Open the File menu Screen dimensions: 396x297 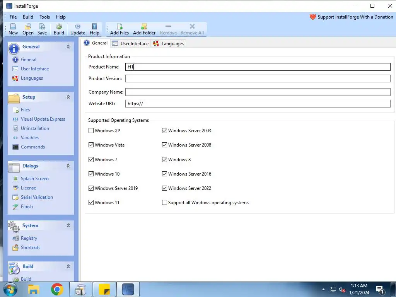click(x=13, y=17)
